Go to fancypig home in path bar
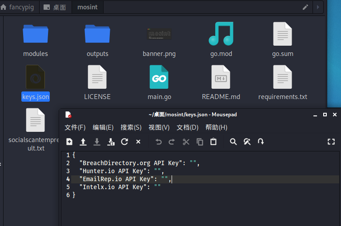The image size is (341, 226). (x=17, y=7)
